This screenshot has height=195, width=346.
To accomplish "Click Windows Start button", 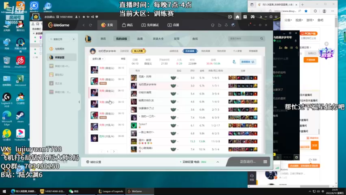I will coord(4,191).
